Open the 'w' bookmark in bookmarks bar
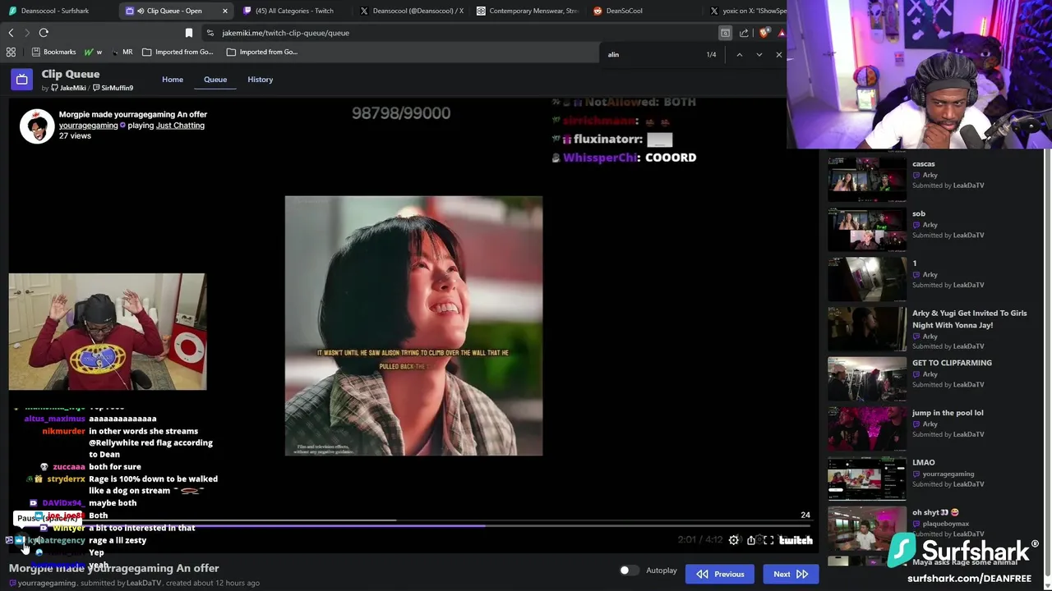The image size is (1052, 591). [93, 52]
